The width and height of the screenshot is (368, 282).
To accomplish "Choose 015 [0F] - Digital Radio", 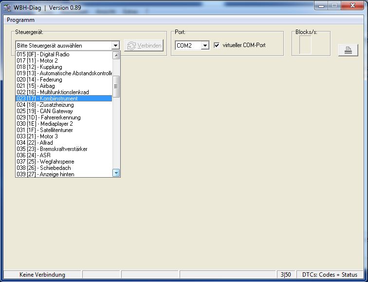I will coord(63,54).
